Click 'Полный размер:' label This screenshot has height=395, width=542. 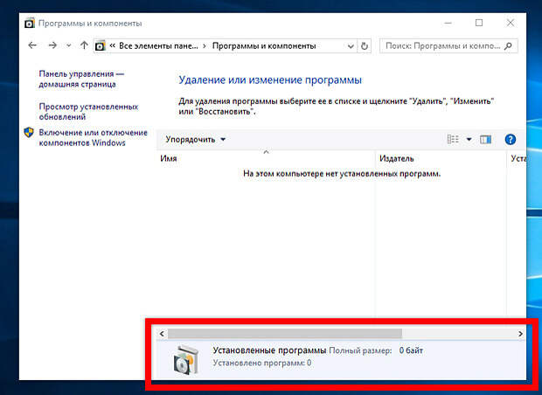pos(360,350)
